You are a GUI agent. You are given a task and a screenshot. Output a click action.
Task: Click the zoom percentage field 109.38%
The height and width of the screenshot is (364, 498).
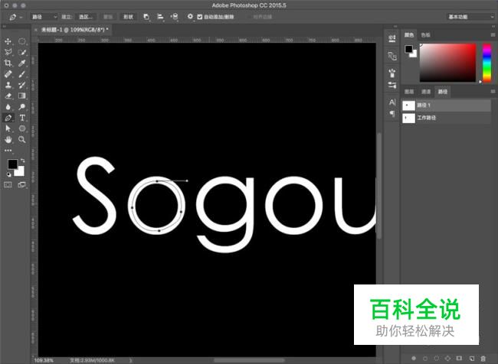[x=44, y=360]
